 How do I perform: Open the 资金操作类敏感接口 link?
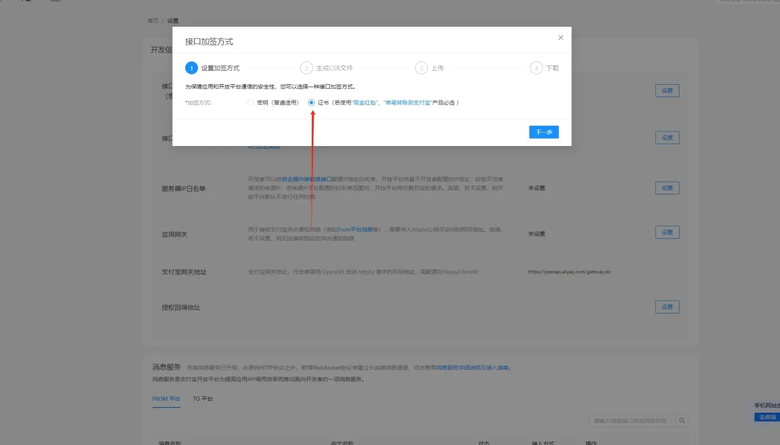click(306, 179)
